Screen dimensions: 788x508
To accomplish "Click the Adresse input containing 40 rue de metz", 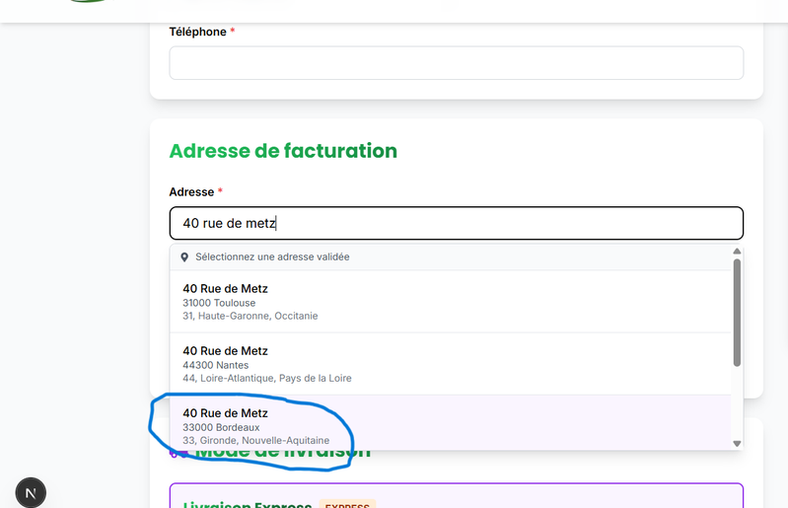I will 456,224.
